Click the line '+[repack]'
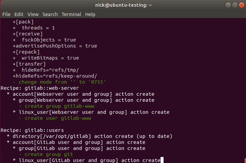Image resolution: width=246 pixels, height=163 pixels. point(26,52)
